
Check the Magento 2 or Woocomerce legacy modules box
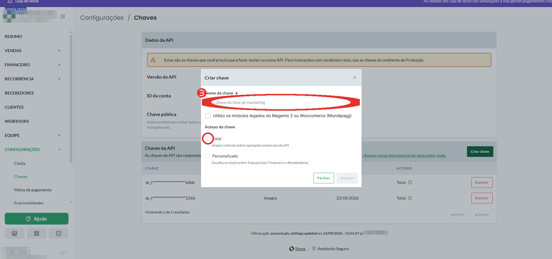pyautogui.click(x=208, y=116)
